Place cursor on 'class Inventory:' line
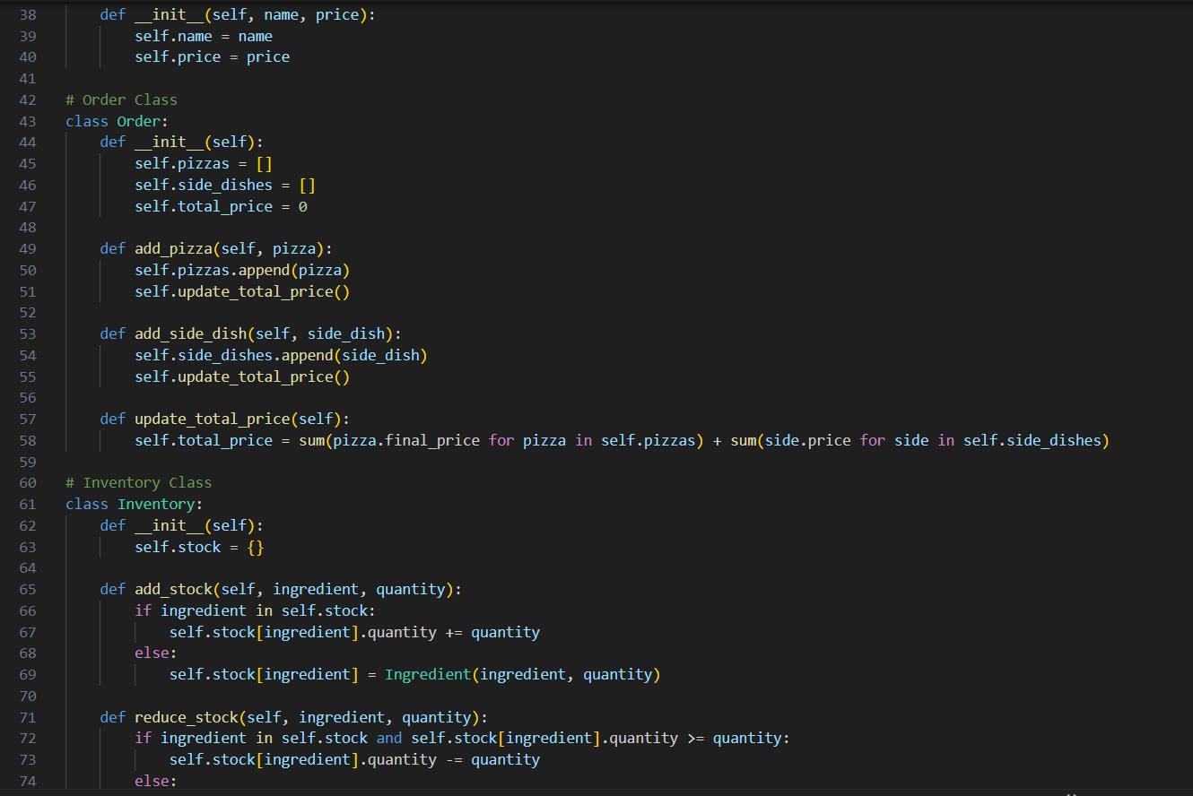This screenshot has width=1193, height=796. click(134, 504)
